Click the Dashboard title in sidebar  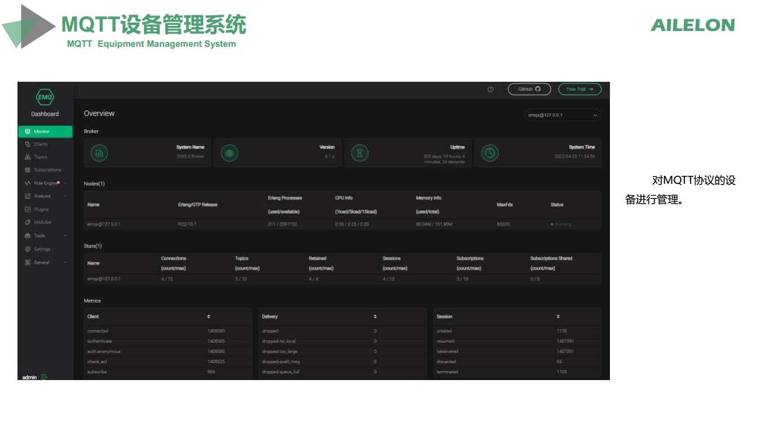pyautogui.click(x=45, y=114)
